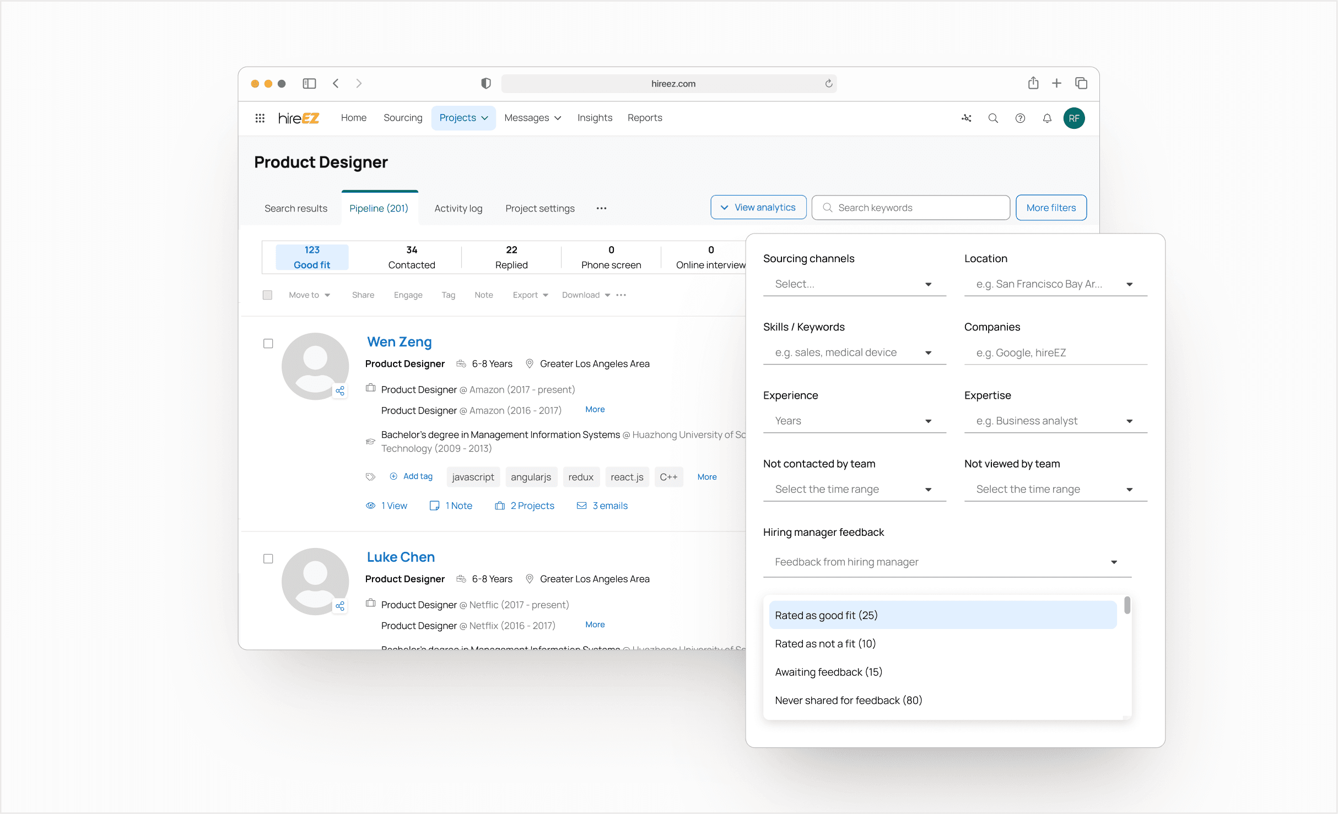Screen dimensions: 1338x814
Task: Click the View analytics button
Action: (x=758, y=208)
